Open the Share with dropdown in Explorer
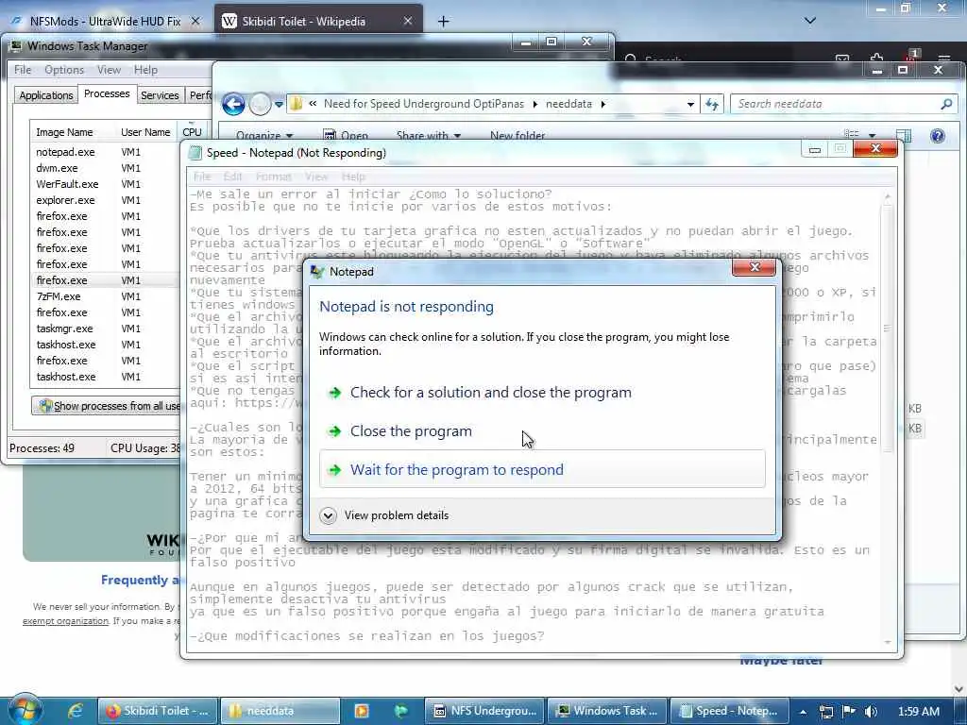The height and width of the screenshot is (725, 967). click(428, 136)
